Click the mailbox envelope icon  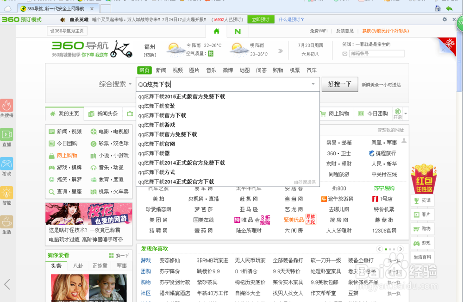pyautogui.click(x=344, y=54)
